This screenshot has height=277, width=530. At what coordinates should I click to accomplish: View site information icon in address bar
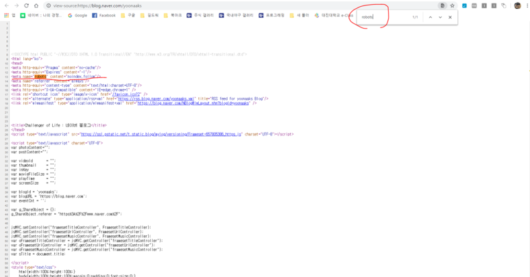(x=48, y=5)
